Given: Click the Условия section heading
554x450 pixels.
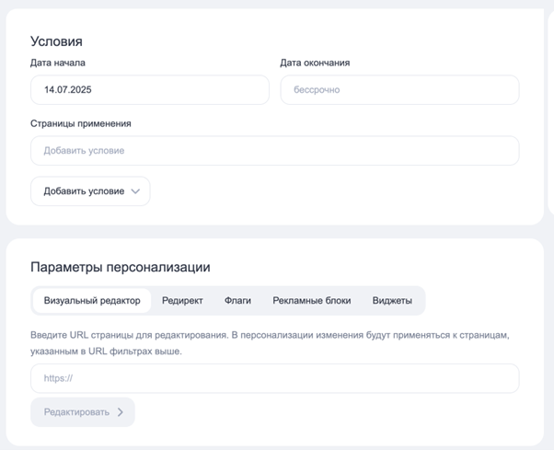Looking at the screenshot, I should (x=56, y=41).
